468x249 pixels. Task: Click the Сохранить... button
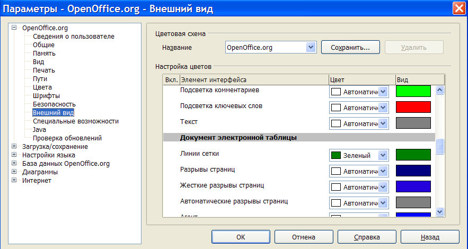pos(350,47)
